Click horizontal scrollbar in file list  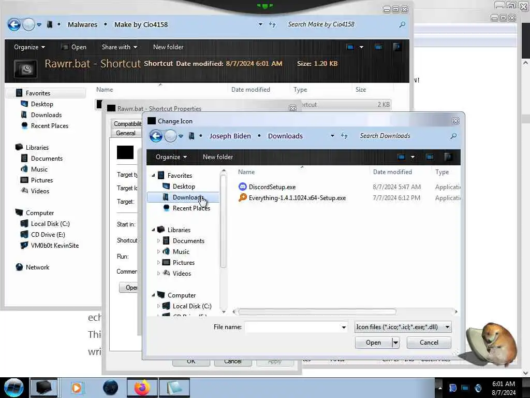pyautogui.click(x=317, y=311)
